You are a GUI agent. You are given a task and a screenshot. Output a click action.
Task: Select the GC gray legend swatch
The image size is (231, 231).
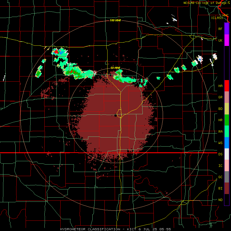(x=227, y=177)
